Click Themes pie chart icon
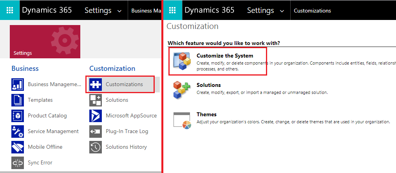Screen dimensions: 396x173 182,120
